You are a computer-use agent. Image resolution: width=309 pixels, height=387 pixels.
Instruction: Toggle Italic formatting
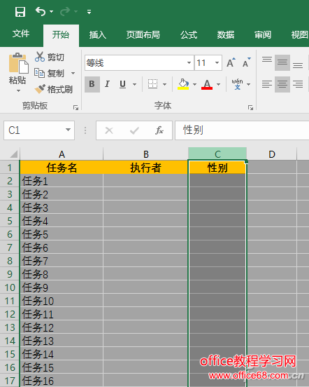107,84
